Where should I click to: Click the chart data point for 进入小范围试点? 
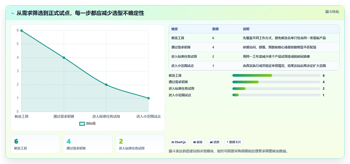[148, 98]
